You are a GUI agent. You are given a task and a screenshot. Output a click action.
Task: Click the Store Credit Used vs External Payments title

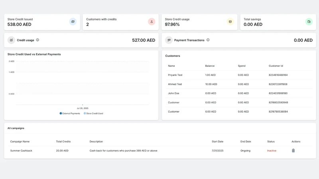[x=34, y=54]
